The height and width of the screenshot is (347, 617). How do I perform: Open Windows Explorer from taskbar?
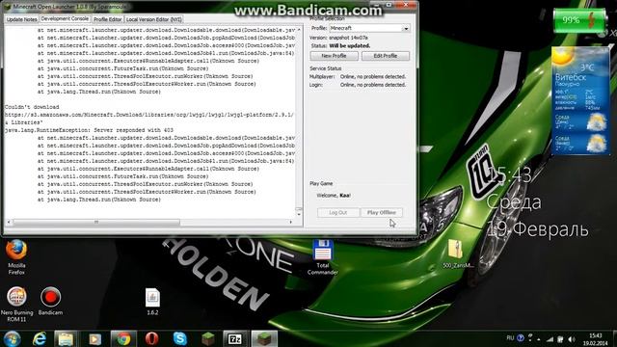click(x=66, y=338)
